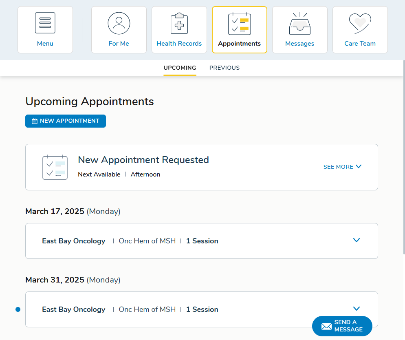The width and height of the screenshot is (405, 340).
Task: Click the New Appointment button
Action: (65, 121)
